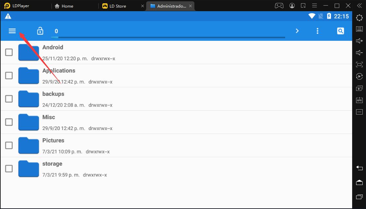Open the multi-instance plus icon
This screenshot has width=366, height=209.
coord(359,89)
